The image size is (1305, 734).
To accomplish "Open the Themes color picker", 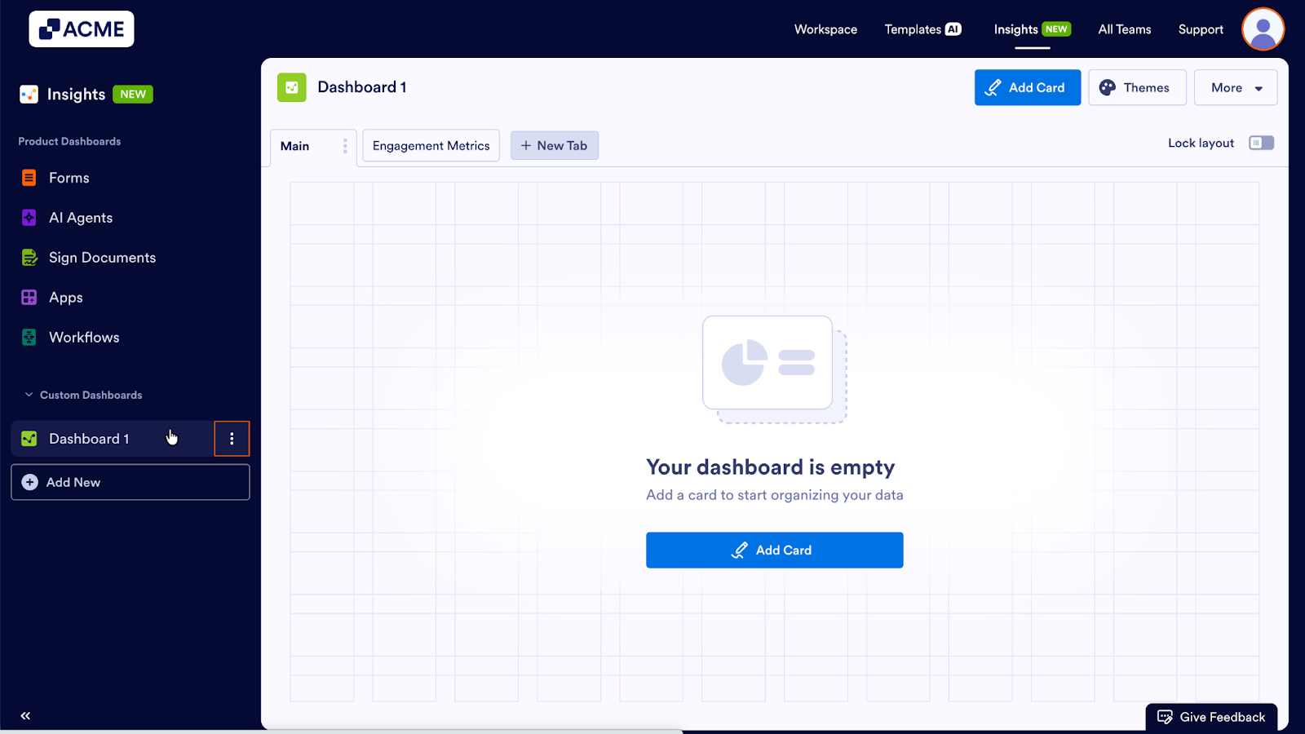I will [1136, 87].
